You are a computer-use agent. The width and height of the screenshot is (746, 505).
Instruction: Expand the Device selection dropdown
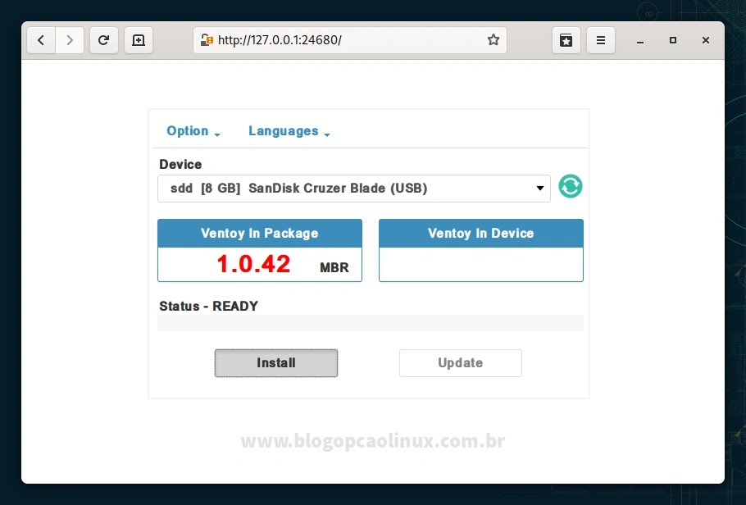coord(354,189)
